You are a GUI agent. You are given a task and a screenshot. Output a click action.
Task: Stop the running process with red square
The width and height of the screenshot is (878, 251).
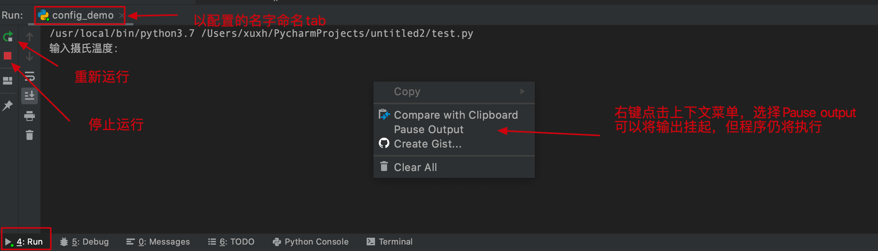[x=8, y=56]
